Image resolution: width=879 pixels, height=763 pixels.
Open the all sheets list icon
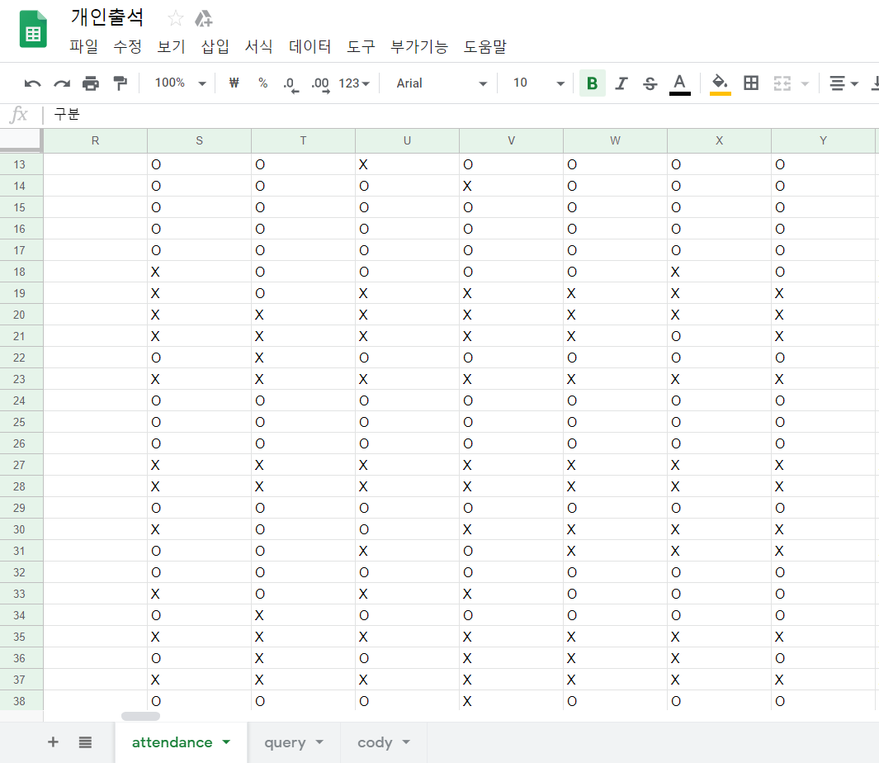(85, 742)
